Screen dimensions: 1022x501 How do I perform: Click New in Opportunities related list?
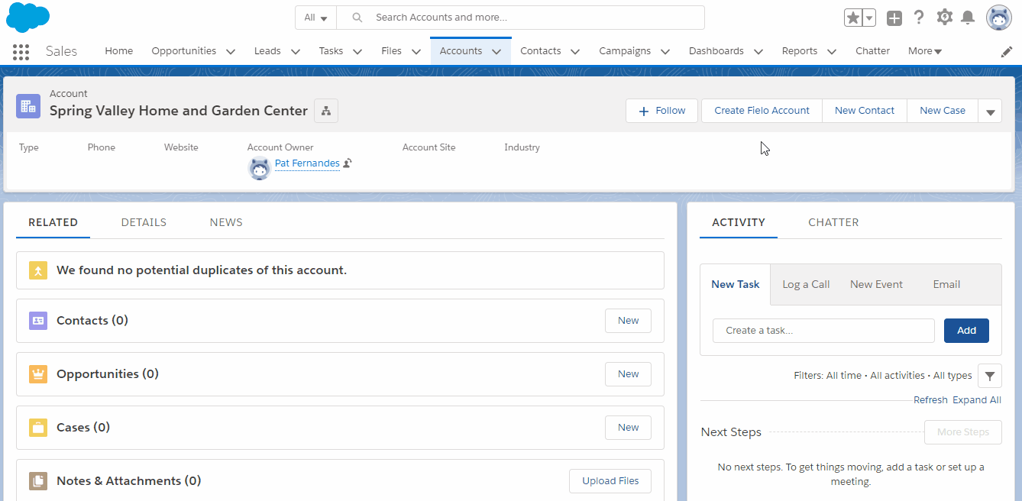(x=629, y=374)
